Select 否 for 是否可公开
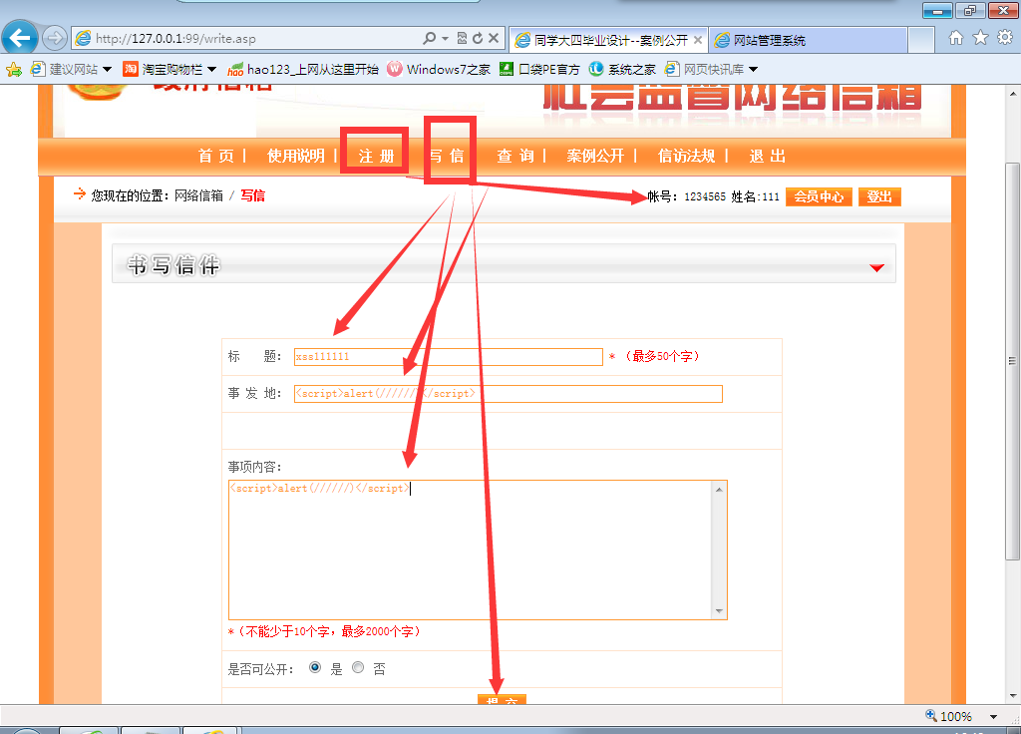 [358, 667]
